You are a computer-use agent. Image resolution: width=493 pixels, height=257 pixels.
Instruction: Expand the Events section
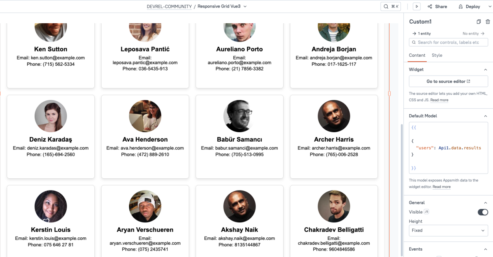(x=485, y=249)
